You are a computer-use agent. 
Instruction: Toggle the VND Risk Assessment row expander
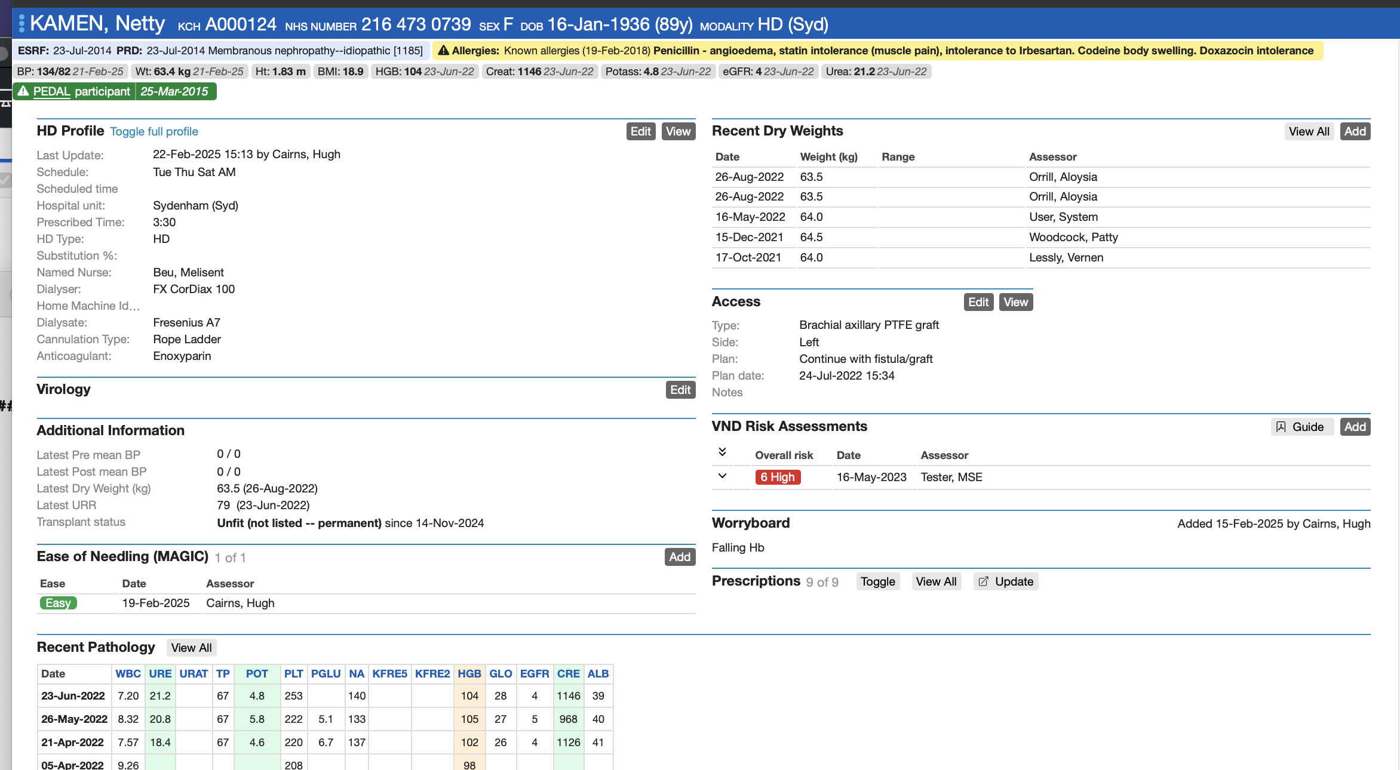pyautogui.click(x=723, y=477)
